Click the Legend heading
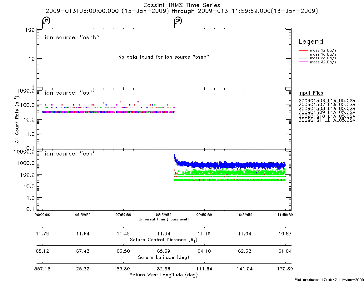The height and width of the screenshot is (281, 364). coord(311,42)
